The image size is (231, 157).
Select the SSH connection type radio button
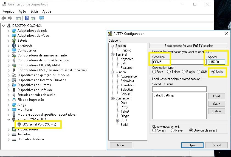click(198, 72)
